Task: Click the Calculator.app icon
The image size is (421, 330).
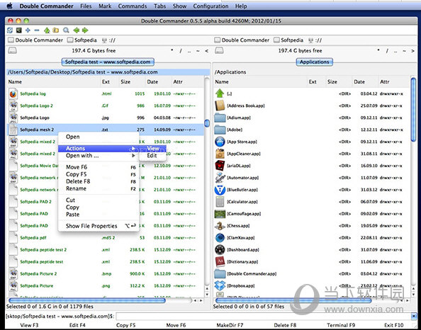Action: tap(220, 202)
